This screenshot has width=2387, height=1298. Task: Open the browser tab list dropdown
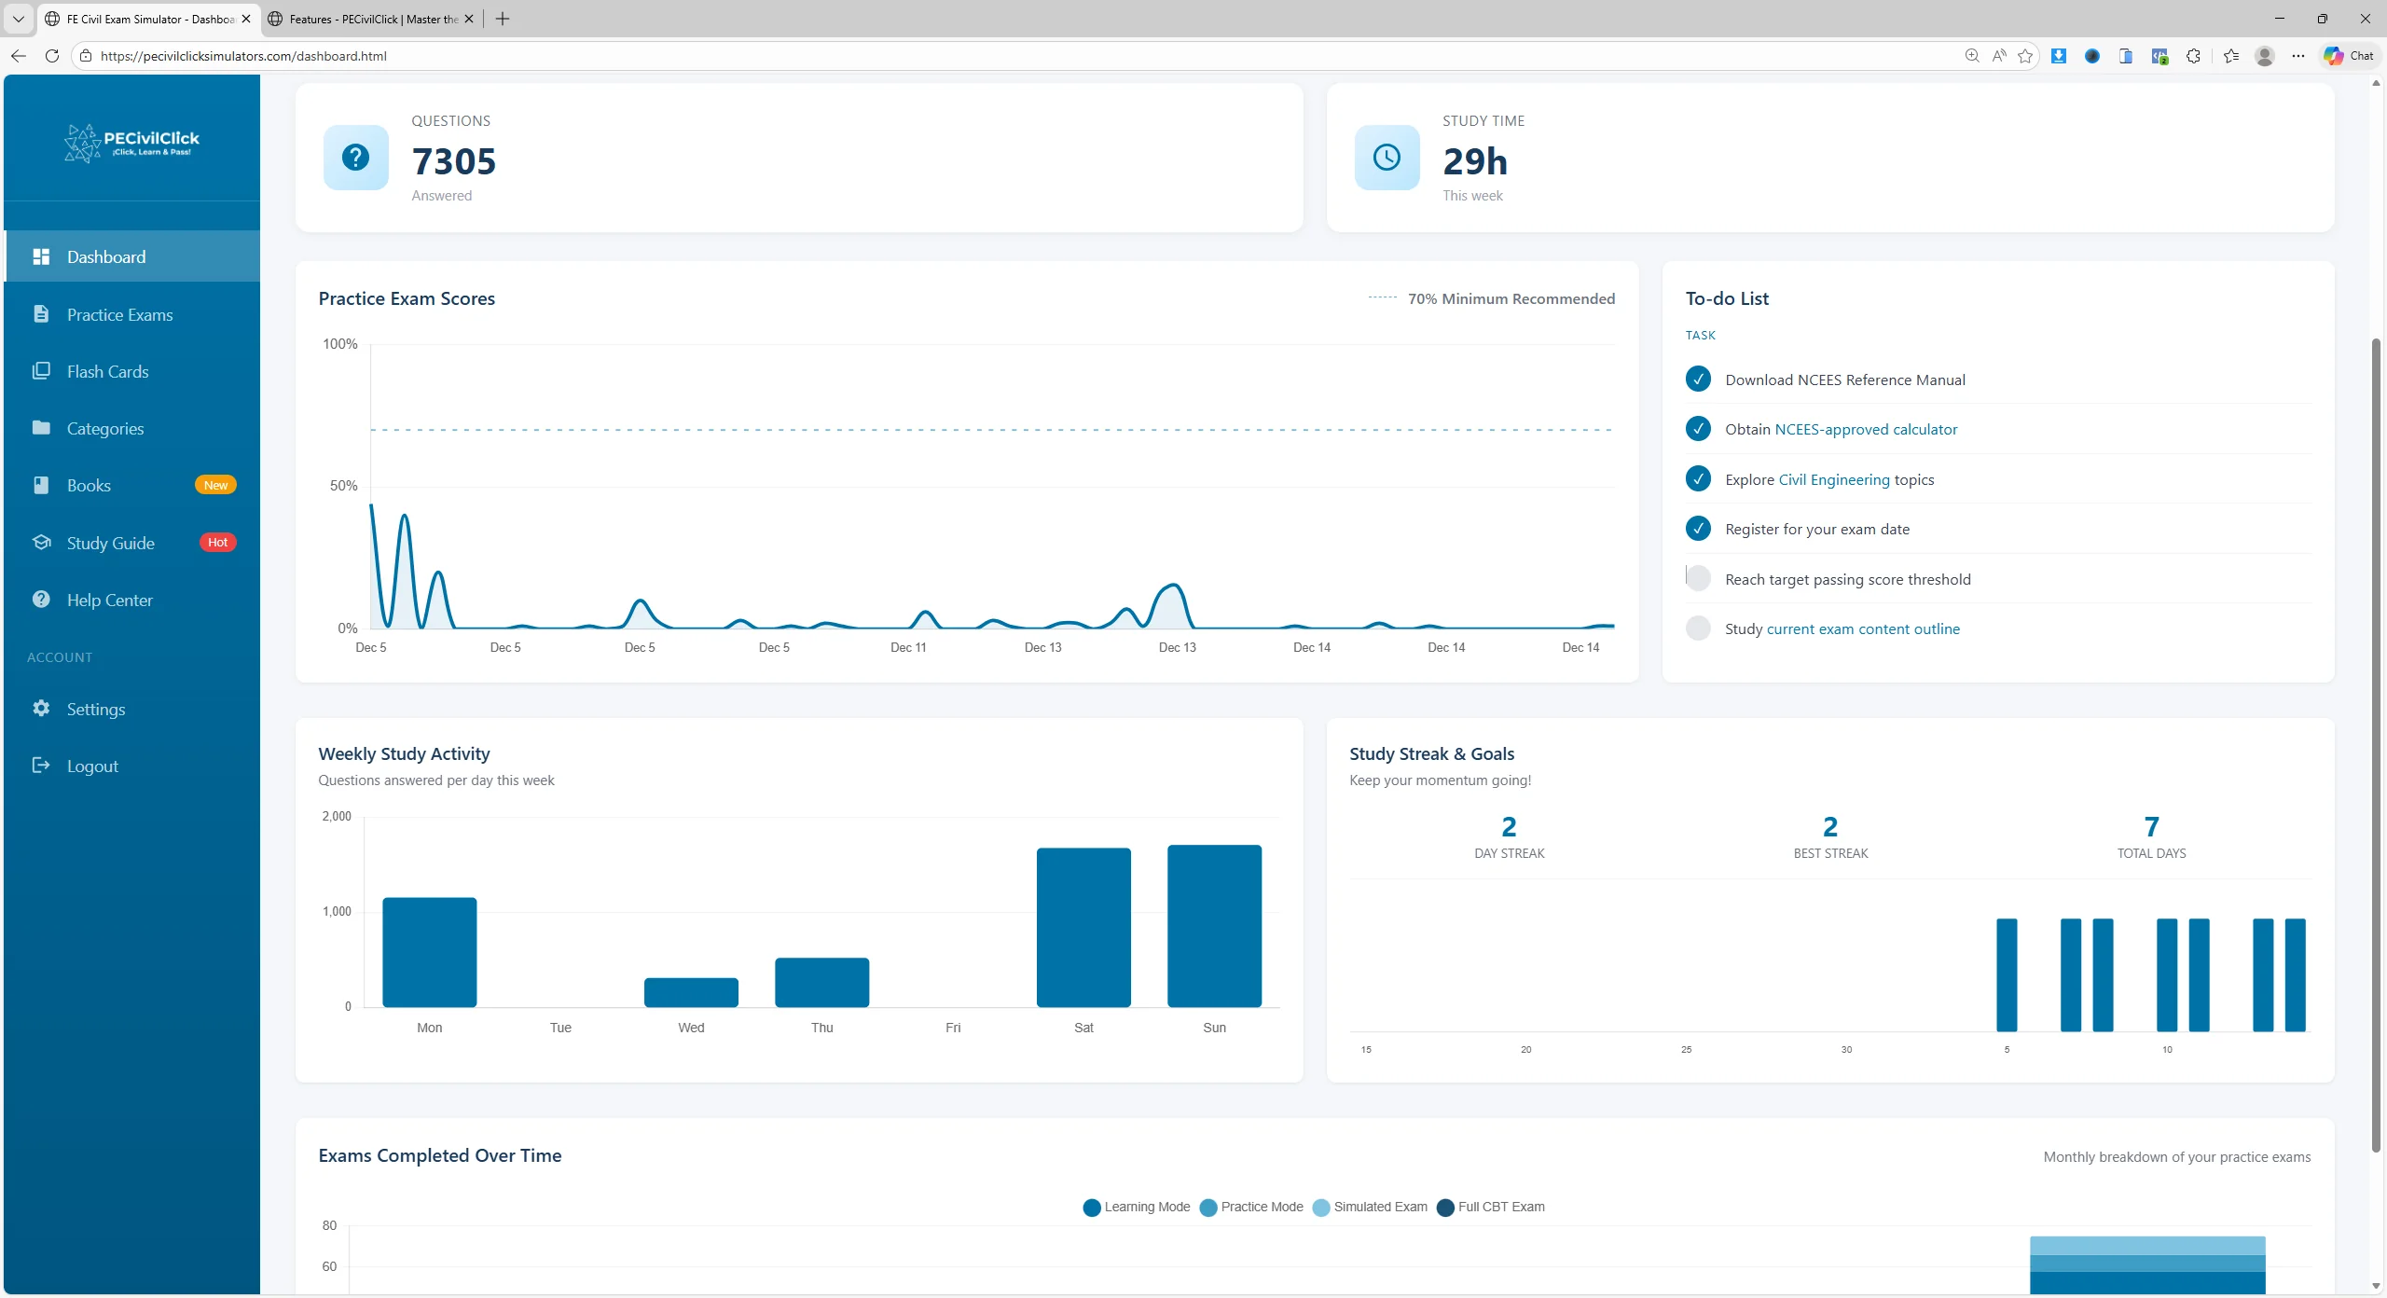(18, 19)
